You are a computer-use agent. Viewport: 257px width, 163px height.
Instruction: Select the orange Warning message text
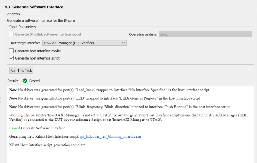[x=16, y=115]
